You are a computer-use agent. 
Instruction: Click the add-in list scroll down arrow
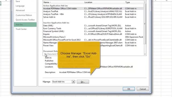click(x=145, y=54)
